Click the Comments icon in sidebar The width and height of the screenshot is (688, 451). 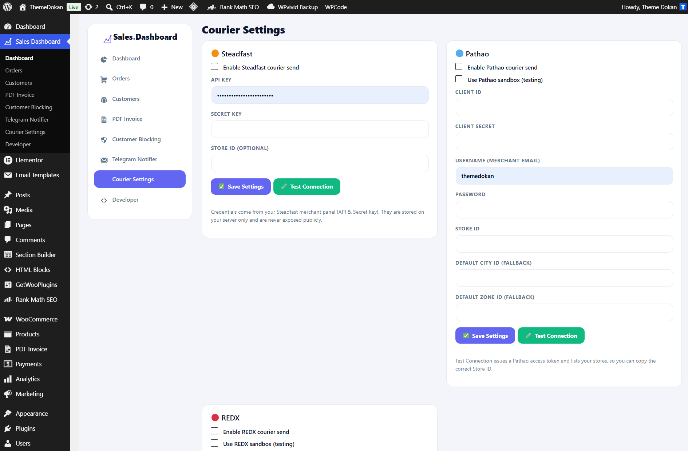pos(8,240)
